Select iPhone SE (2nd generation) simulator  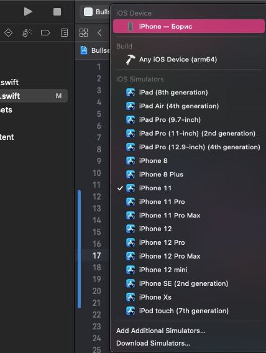pyautogui.click(x=189, y=283)
